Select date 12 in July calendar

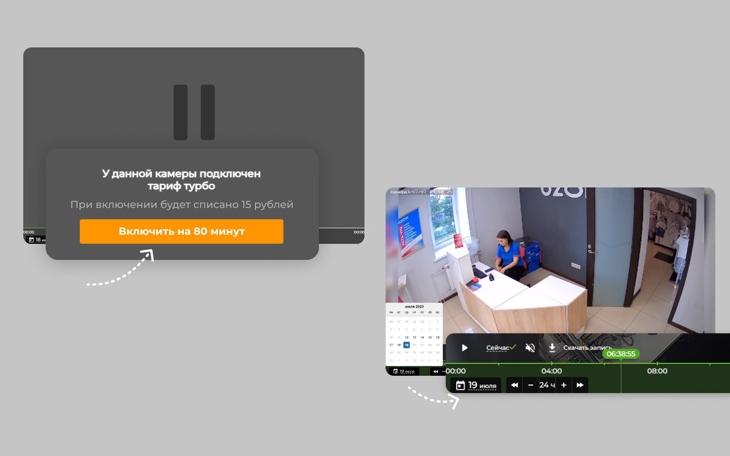coord(407,337)
